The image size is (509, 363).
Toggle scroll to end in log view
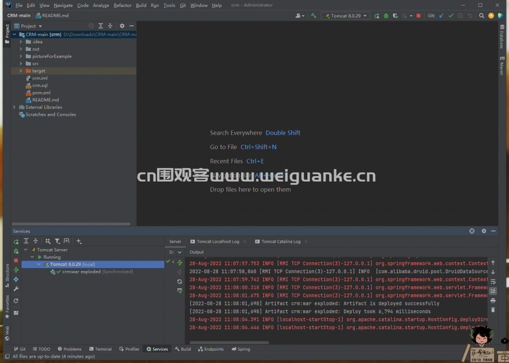pos(492,290)
